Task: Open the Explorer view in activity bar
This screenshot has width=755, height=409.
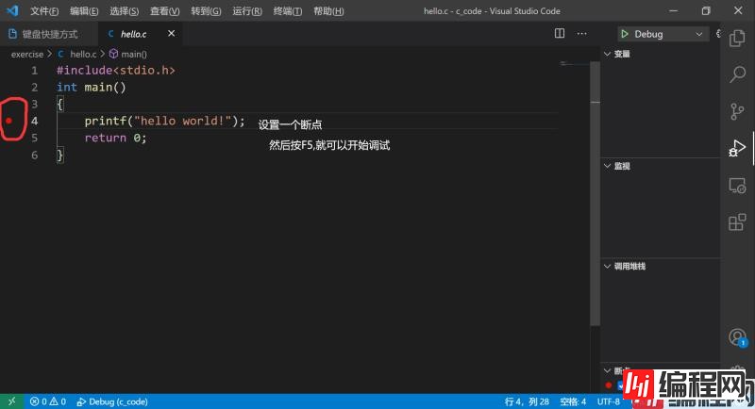Action: pos(737,38)
